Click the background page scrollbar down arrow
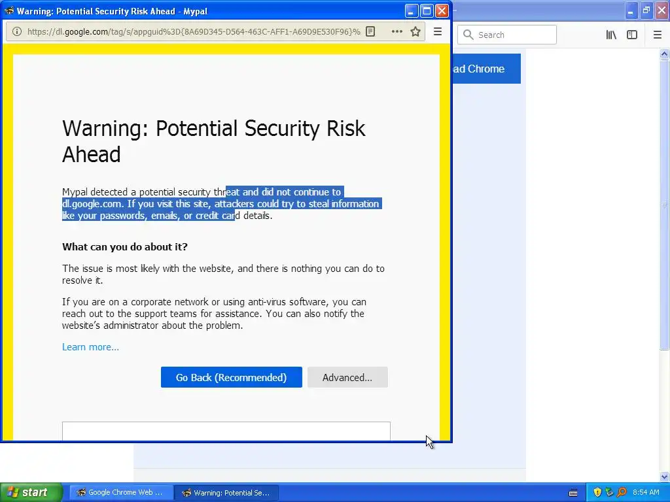Screen dimensions: 670x502 (664, 477)
